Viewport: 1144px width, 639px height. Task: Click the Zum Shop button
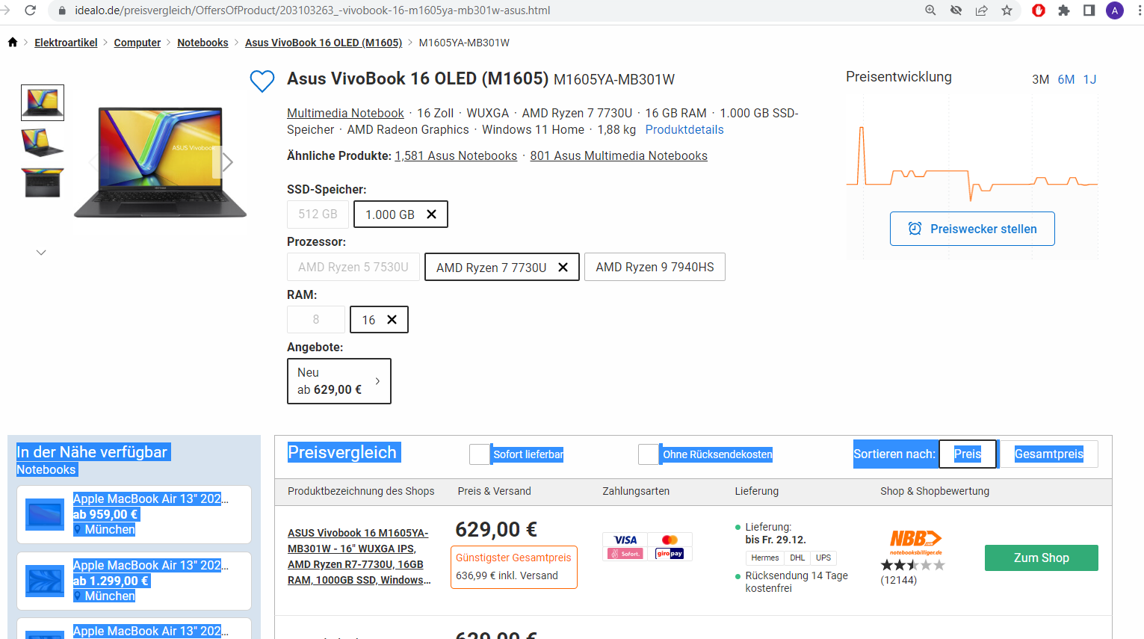point(1042,558)
